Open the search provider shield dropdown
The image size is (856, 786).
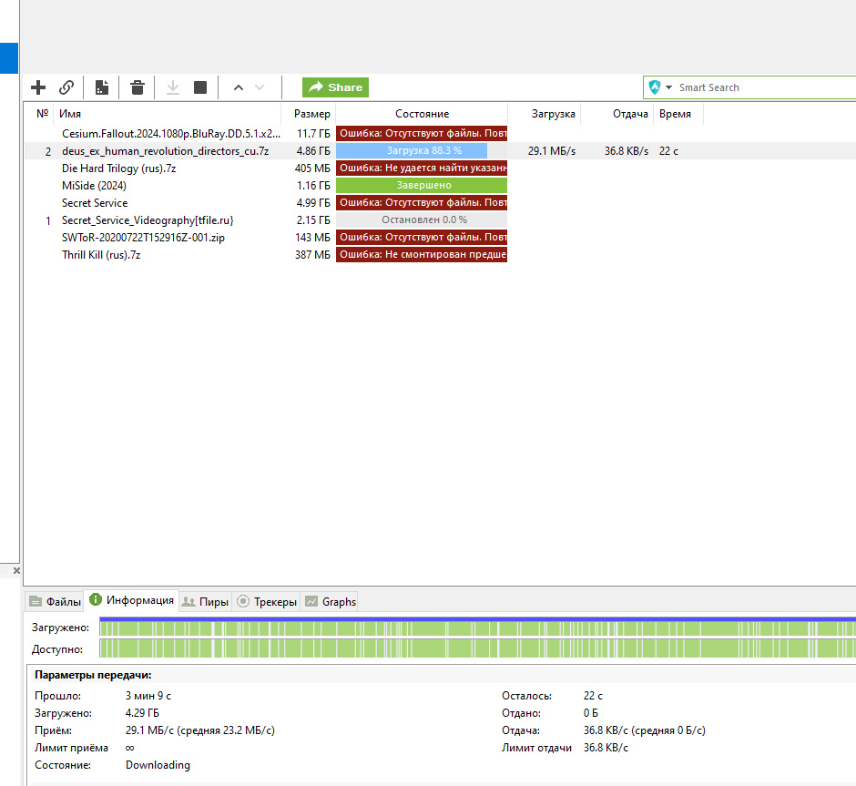pos(660,87)
